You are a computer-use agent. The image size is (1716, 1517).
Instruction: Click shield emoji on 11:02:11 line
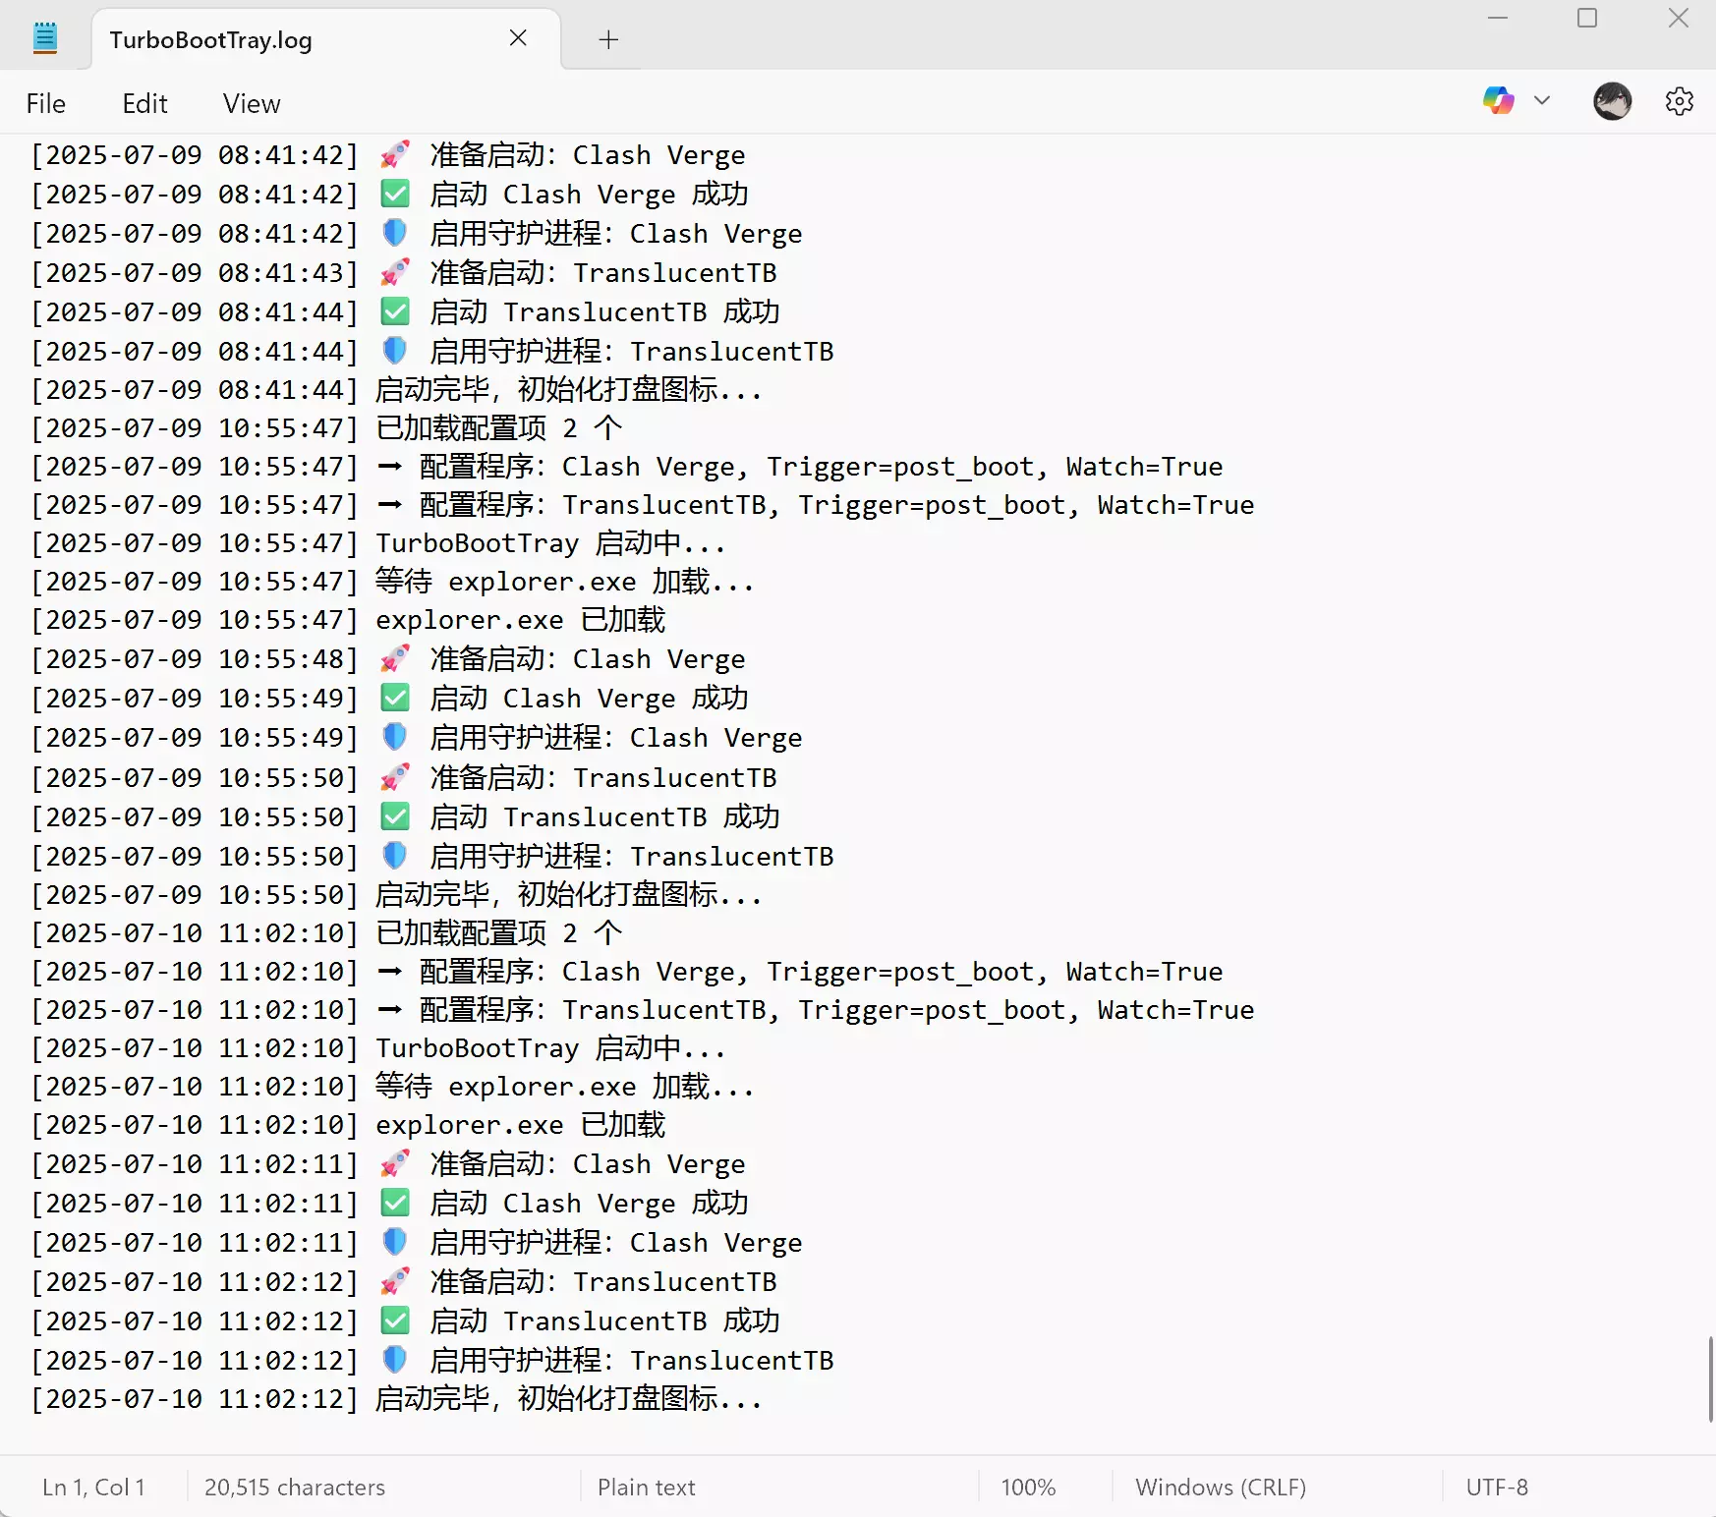[x=395, y=1242]
